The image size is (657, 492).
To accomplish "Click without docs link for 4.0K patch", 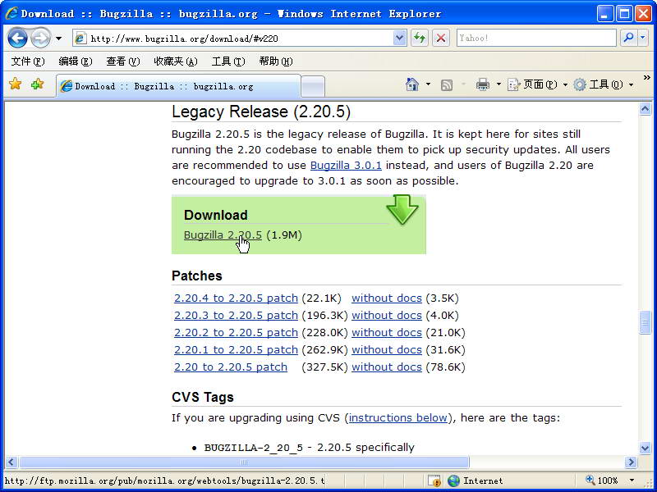I will (x=386, y=316).
